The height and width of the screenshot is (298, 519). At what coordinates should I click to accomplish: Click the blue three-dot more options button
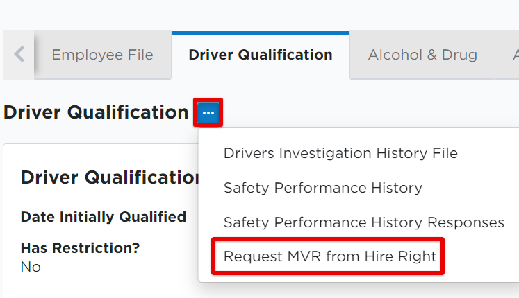pos(208,112)
